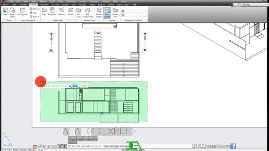Open Page Setup manager

coord(12,13)
